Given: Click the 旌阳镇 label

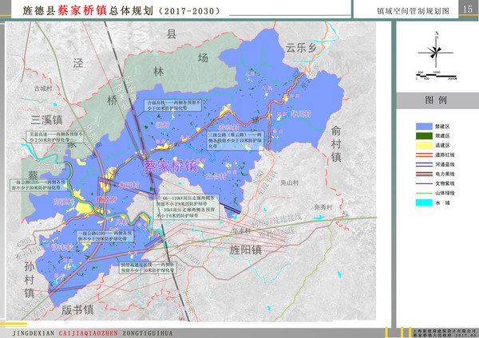Looking at the screenshot, I should tap(245, 250).
